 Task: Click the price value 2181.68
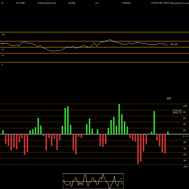pos(177,111)
